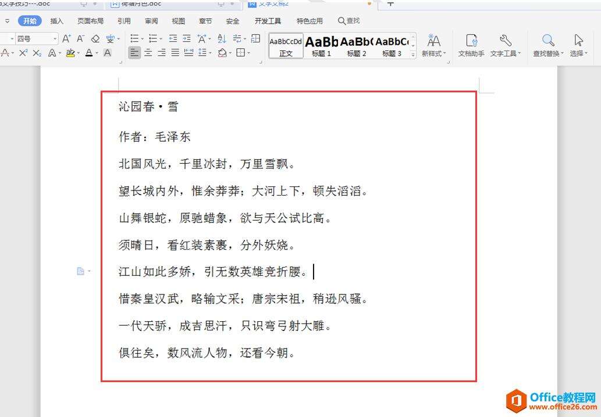The image size is (601, 417).
Task: Toggle align left paragraph
Action: pos(134,53)
